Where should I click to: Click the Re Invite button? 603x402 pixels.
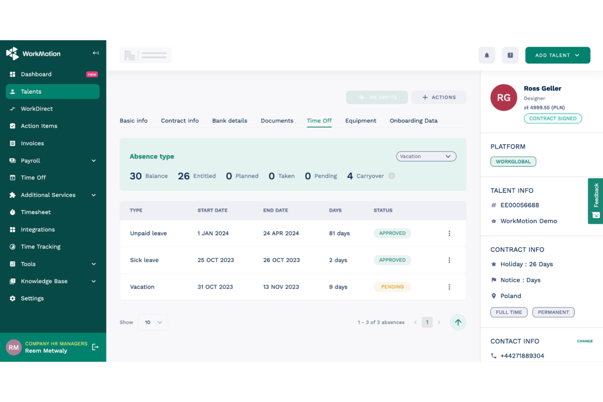point(377,97)
